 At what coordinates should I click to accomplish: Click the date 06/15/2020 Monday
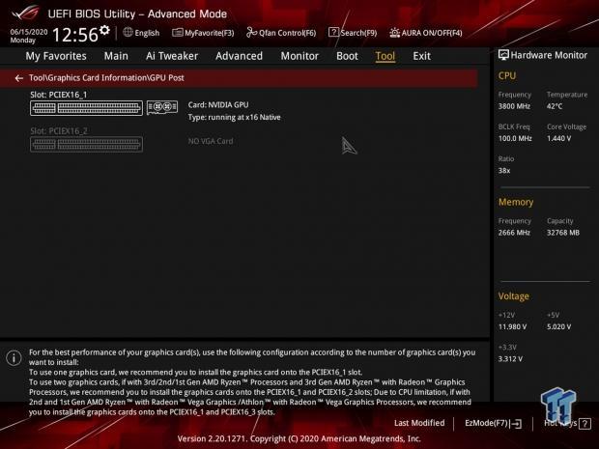(x=29, y=36)
